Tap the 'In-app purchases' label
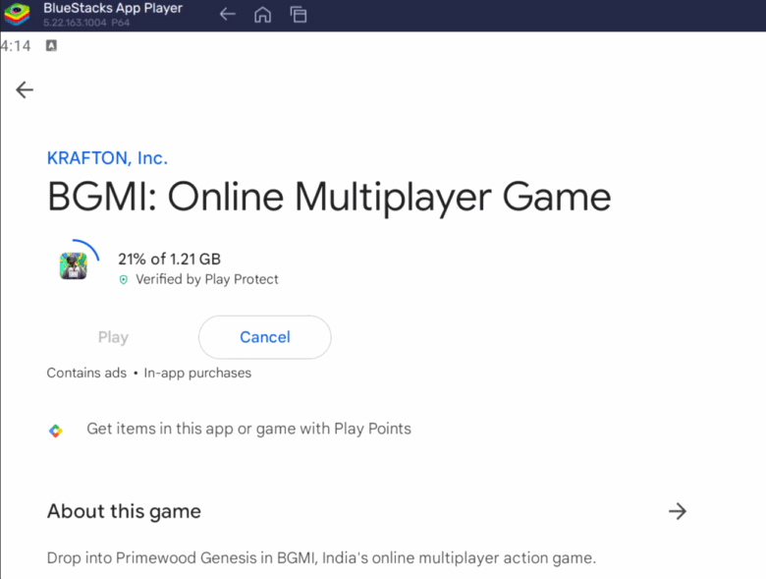 (197, 373)
